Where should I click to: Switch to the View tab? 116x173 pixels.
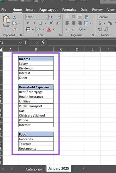click(x=111, y=10)
